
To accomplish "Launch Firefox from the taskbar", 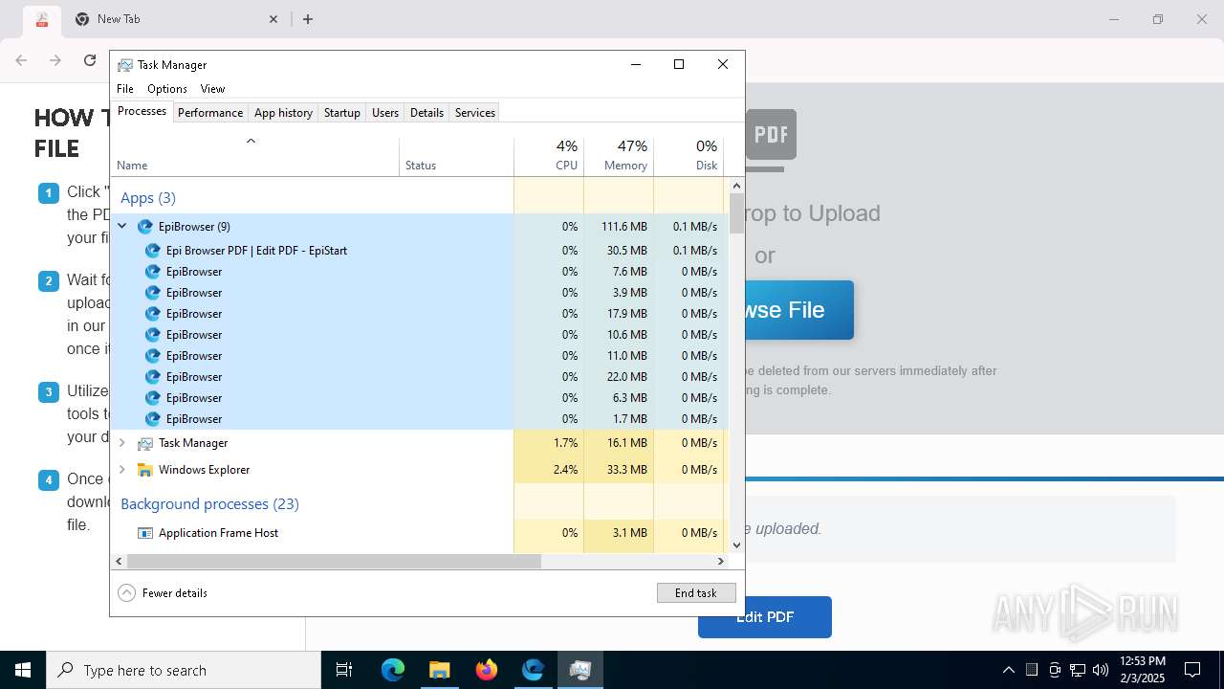I will (x=486, y=670).
